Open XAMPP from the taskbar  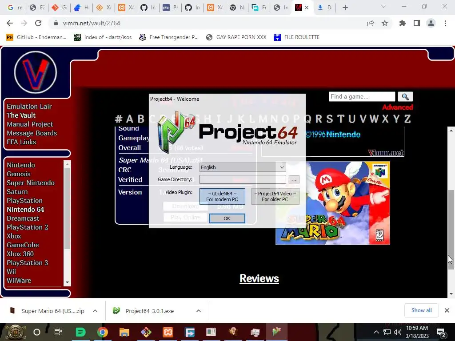coord(168,332)
